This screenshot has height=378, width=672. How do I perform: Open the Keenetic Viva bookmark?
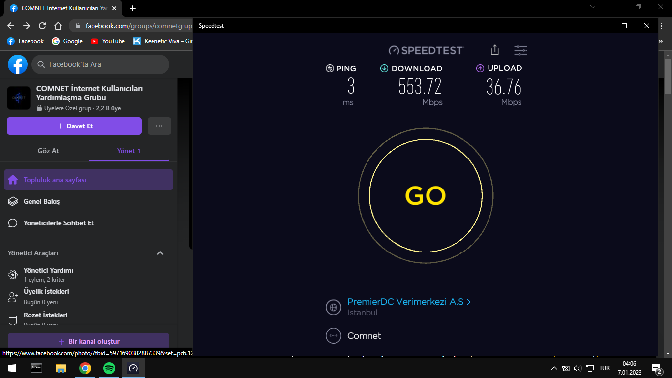click(x=163, y=41)
